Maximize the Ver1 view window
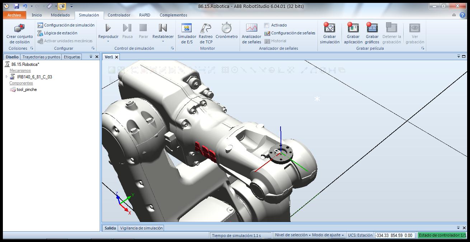The image size is (470, 242). pyautogui.click(x=464, y=57)
